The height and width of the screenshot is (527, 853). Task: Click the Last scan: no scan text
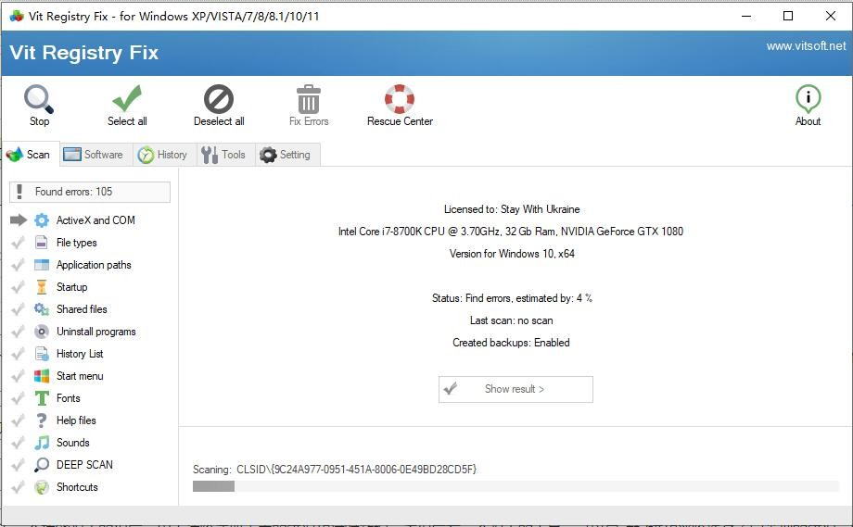pyautogui.click(x=512, y=320)
